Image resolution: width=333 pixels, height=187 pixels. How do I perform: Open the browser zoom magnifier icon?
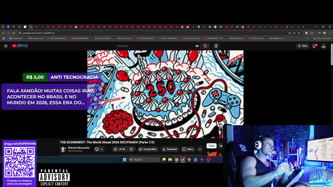[x=294, y=33]
